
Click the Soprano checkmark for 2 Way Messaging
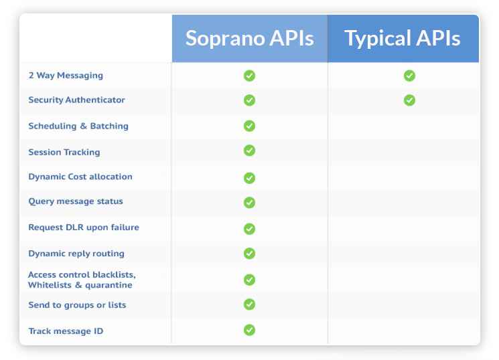tap(249, 76)
